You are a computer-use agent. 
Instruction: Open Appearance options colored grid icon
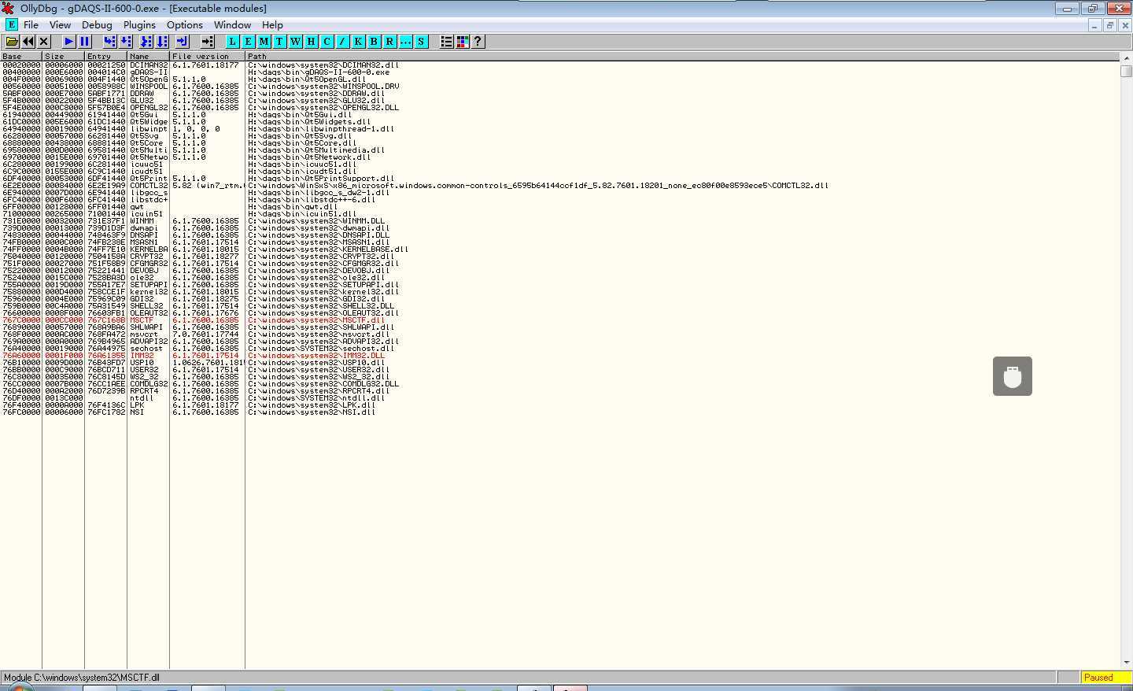click(x=462, y=41)
